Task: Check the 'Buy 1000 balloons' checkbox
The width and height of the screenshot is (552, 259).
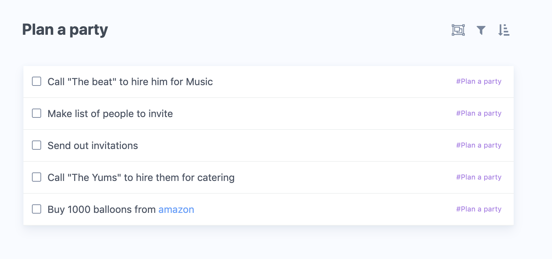Action: click(x=37, y=209)
